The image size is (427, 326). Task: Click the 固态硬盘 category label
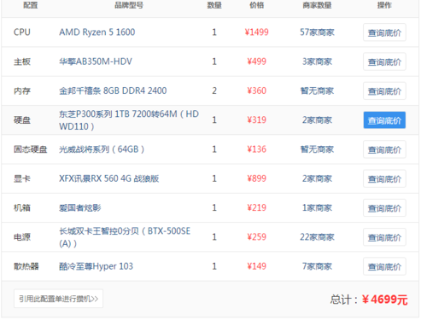point(31,149)
